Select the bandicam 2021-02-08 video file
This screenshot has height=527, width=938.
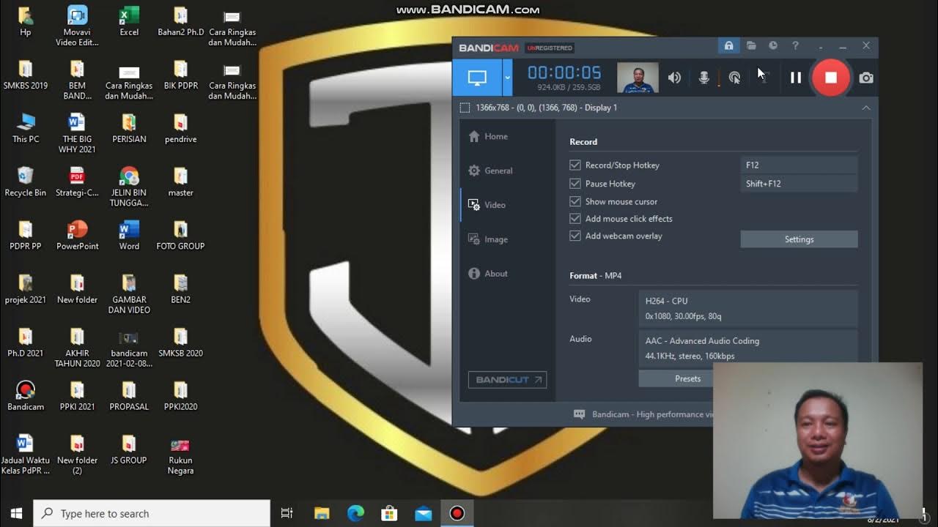click(x=129, y=348)
